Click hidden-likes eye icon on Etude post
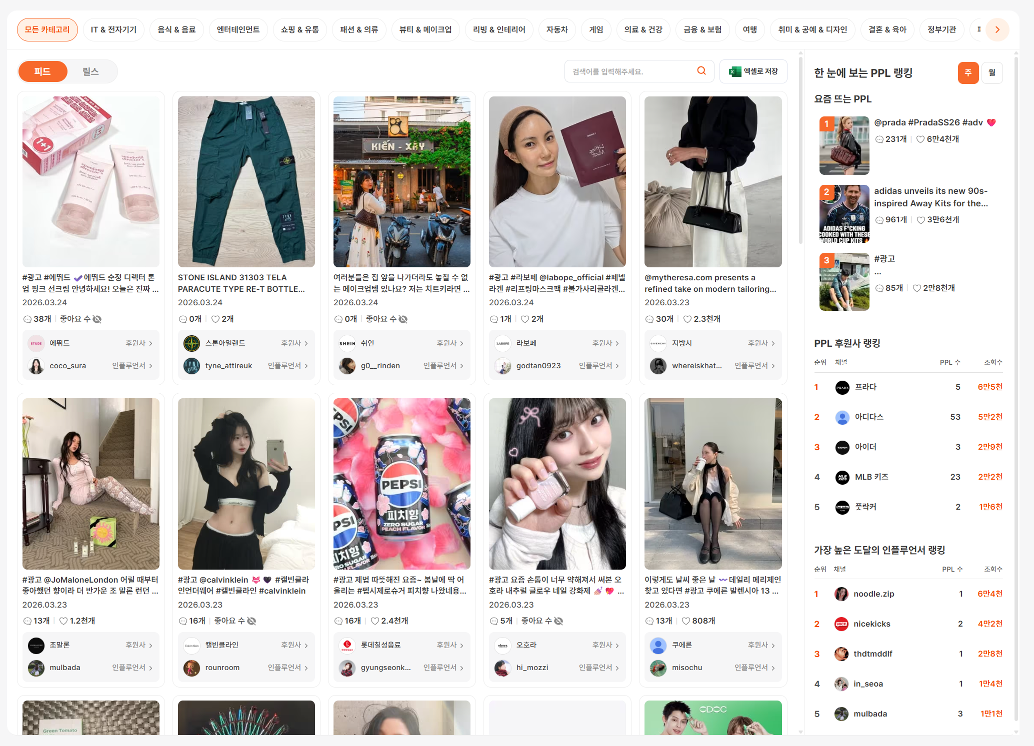The height and width of the screenshot is (746, 1034). tap(97, 319)
